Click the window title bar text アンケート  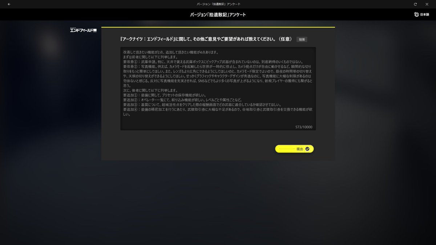pyautogui.click(x=218, y=4)
